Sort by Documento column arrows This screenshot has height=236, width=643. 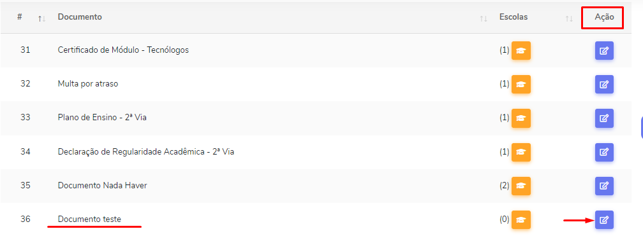pyautogui.click(x=484, y=19)
